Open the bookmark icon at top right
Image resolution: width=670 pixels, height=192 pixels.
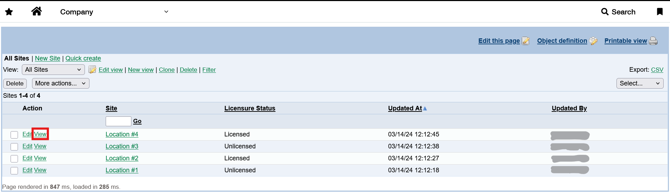[660, 12]
